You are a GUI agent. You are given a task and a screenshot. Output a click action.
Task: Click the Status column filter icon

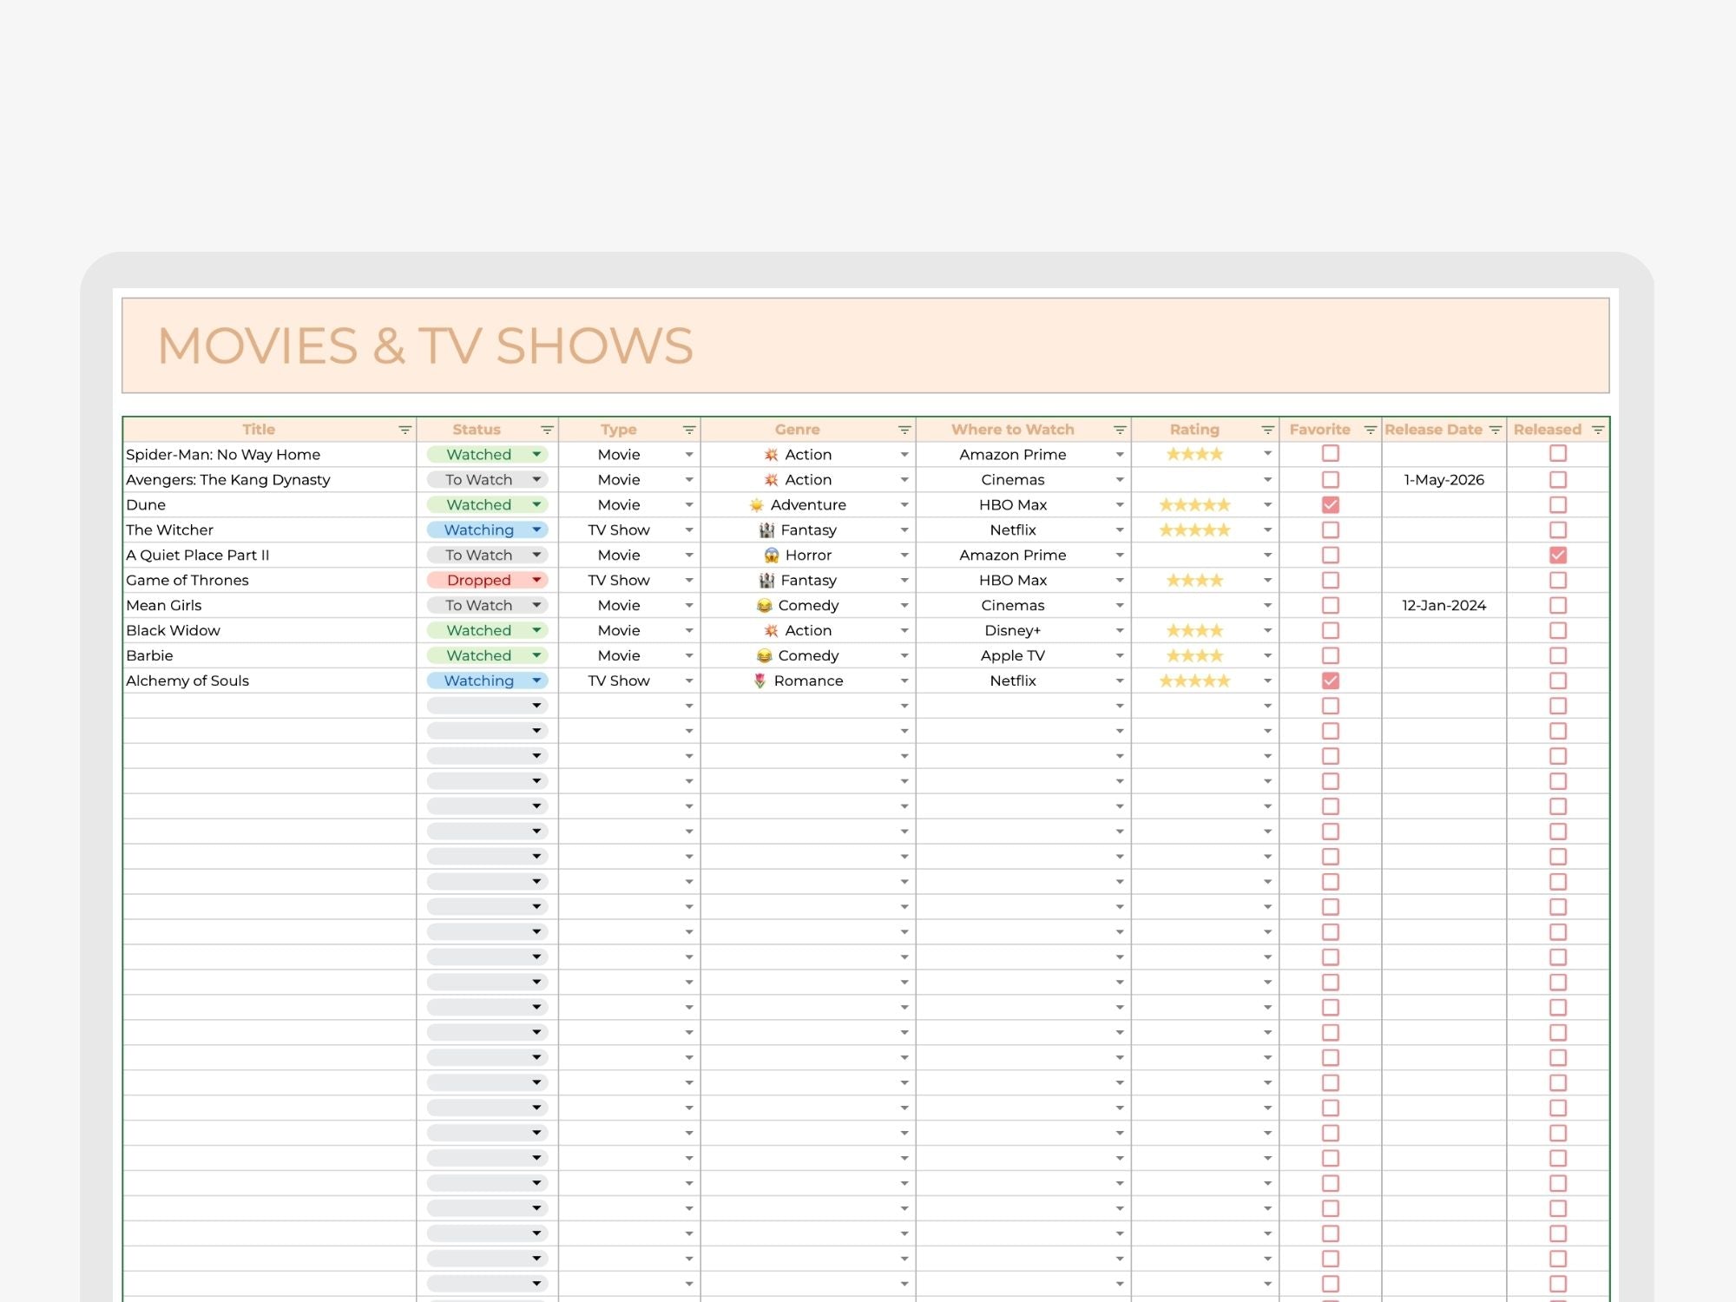(x=547, y=430)
